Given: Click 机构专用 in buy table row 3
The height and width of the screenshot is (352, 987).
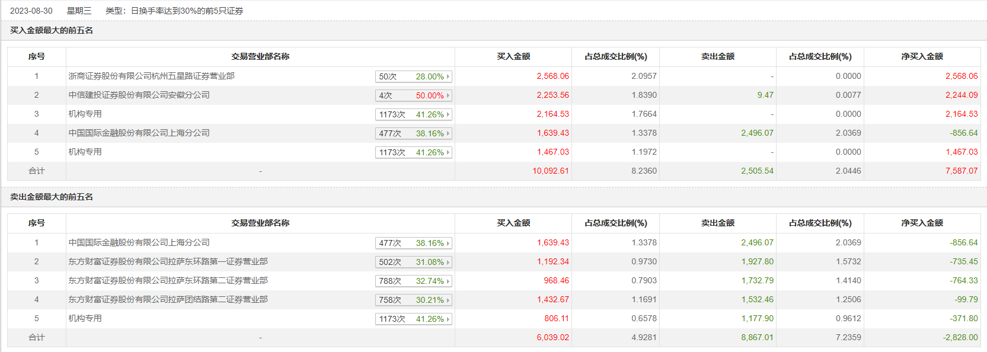Looking at the screenshot, I should pyautogui.click(x=85, y=114).
